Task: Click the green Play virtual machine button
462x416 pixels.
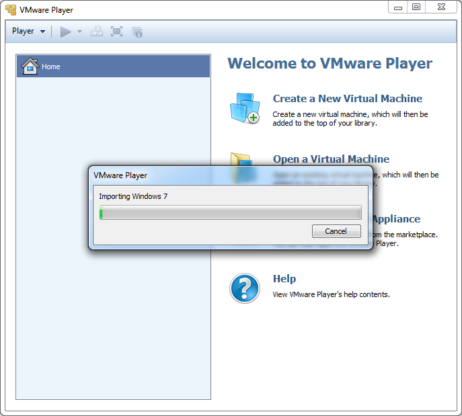Action: pos(65,32)
